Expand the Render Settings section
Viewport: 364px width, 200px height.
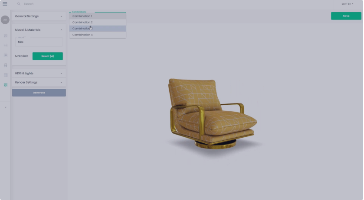(x=39, y=82)
